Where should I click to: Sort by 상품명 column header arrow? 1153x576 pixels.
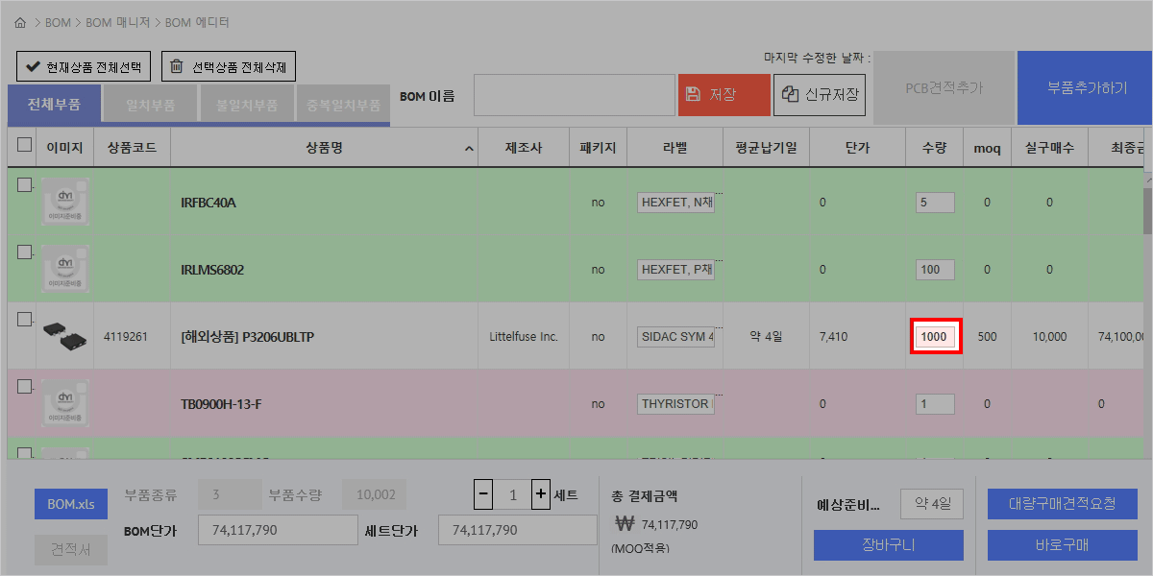469,149
